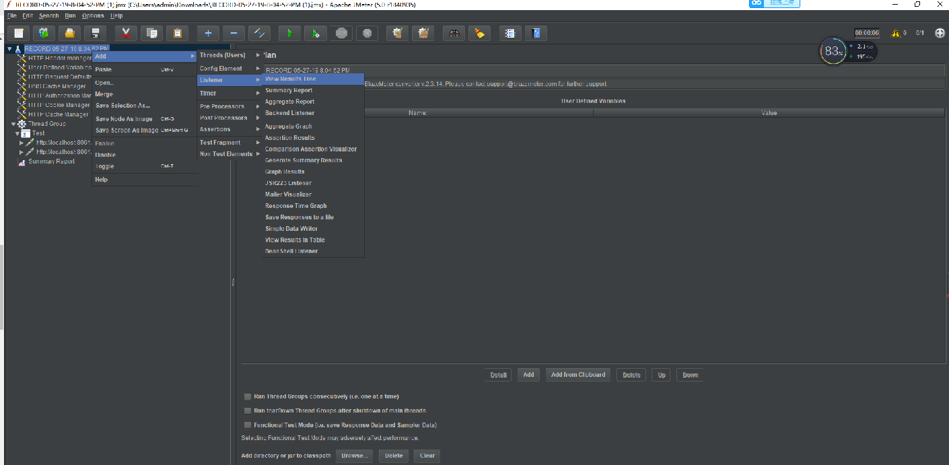The width and height of the screenshot is (949, 465).
Task: Click the Thread Group gear icon in tree
Action: point(22,124)
